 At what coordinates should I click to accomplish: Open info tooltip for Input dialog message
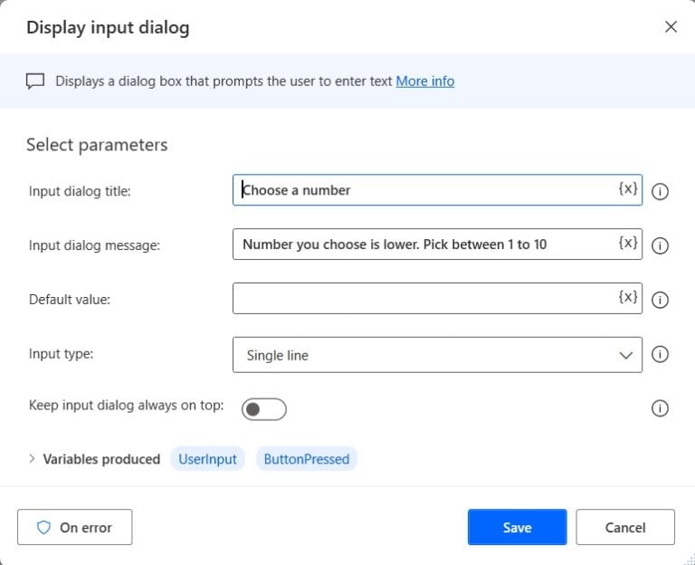[x=661, y=246]
